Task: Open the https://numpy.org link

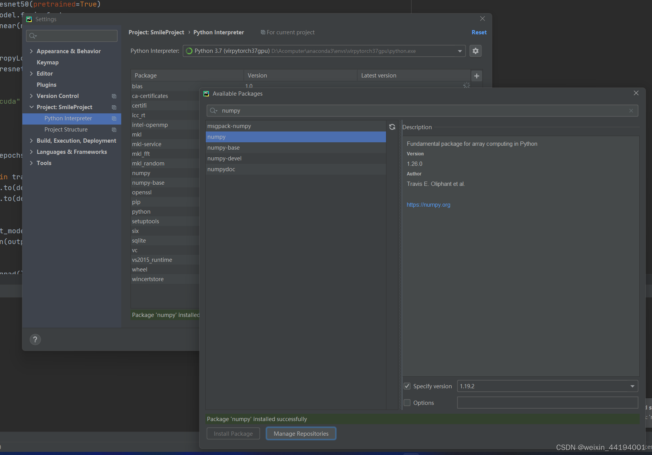Action: coord(428,205)
